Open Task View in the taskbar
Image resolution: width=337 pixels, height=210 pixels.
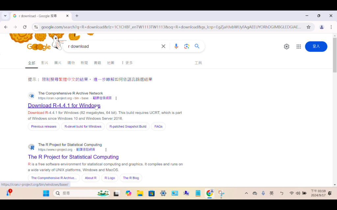point(116,193)
